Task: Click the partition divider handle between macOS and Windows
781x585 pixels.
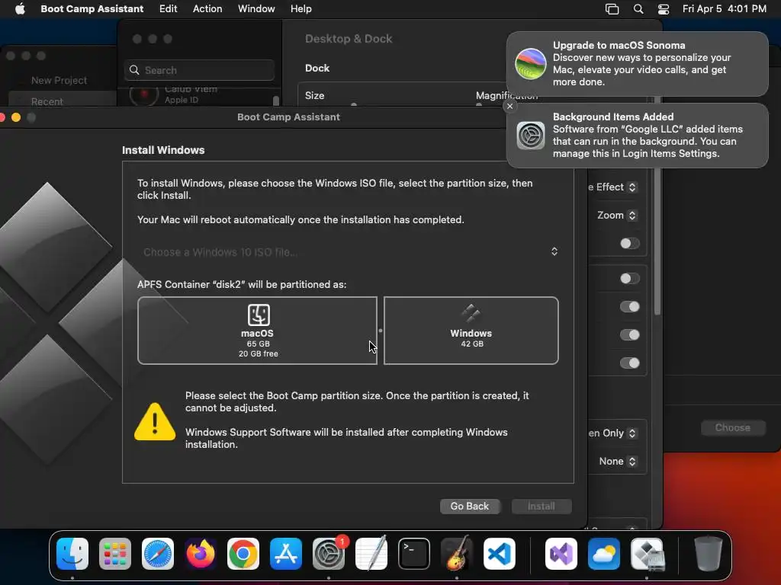Action: (381, 331)
